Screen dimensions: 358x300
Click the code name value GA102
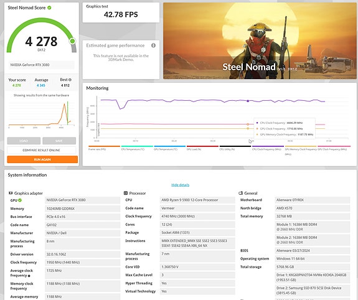click(x=82, y=225)
